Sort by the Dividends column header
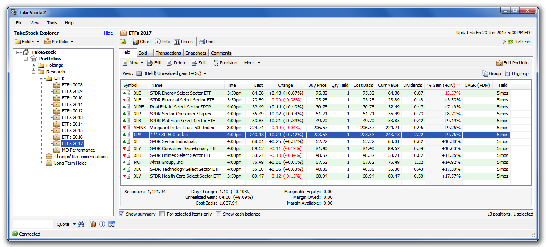 pyautogui.click(x=413, y=85)
